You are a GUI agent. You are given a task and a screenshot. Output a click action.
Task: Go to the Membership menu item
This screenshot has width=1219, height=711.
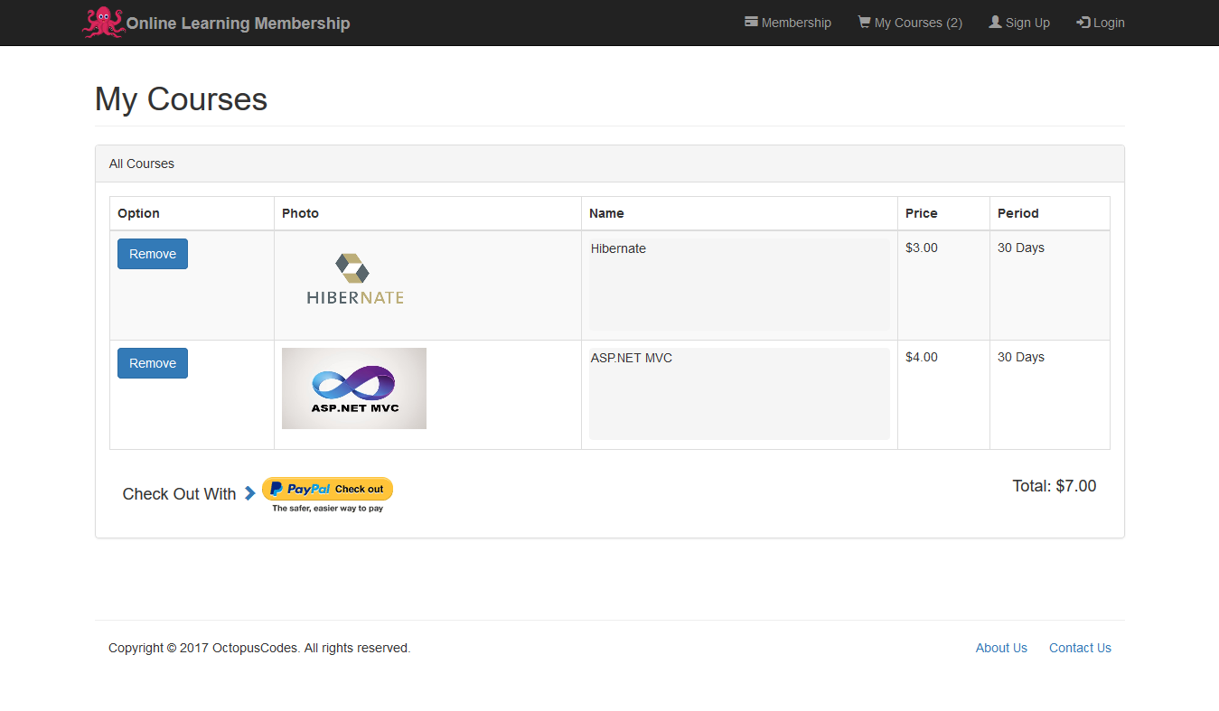pos(796,23)
